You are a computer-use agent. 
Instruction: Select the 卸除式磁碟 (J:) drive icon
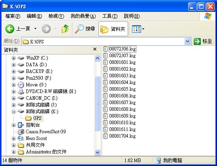pos(21,105)
